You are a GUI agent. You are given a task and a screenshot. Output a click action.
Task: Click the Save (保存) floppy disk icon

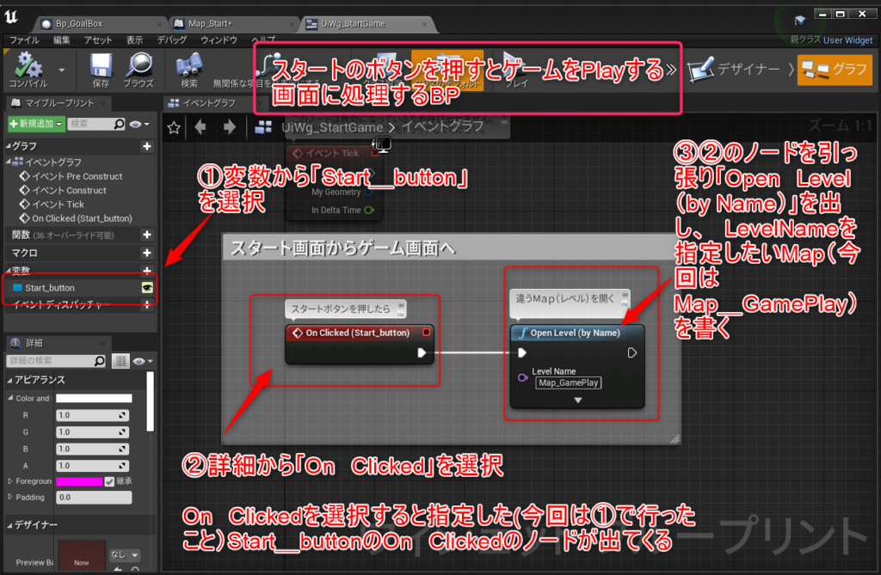(101, 65)
